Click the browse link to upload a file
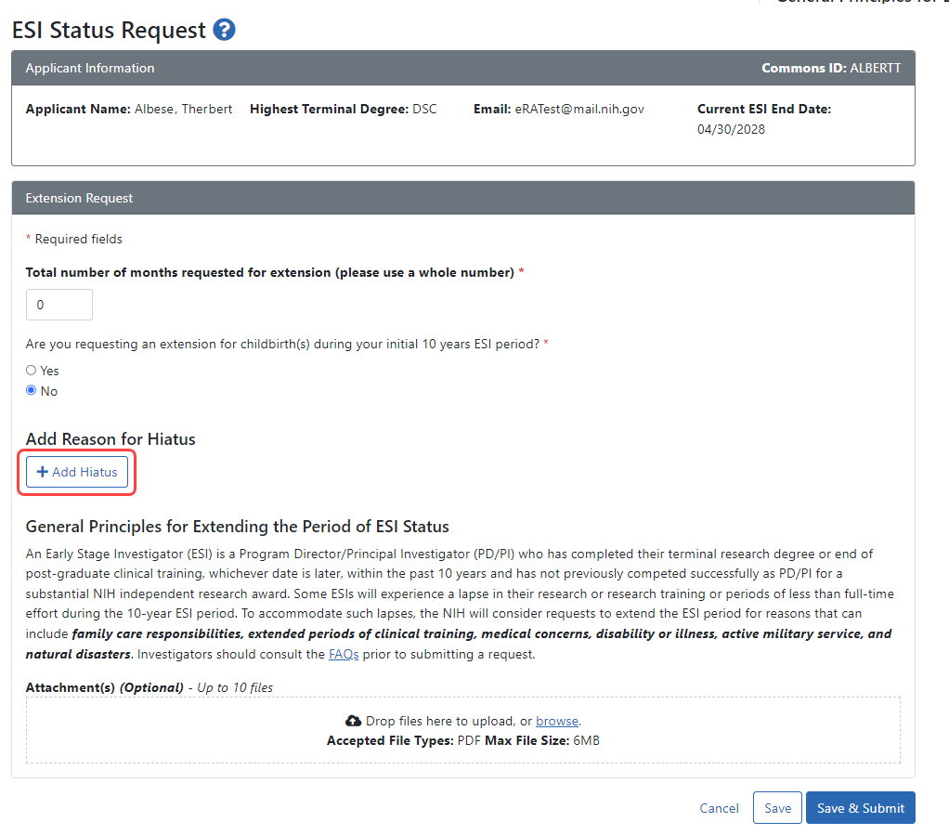Viewport: 949px width, 835px height. (556, 721)
